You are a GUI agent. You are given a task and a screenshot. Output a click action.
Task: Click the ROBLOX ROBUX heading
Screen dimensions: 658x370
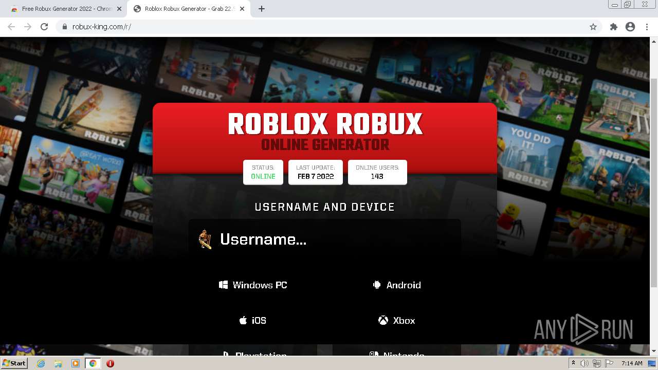tap(325, 124)
